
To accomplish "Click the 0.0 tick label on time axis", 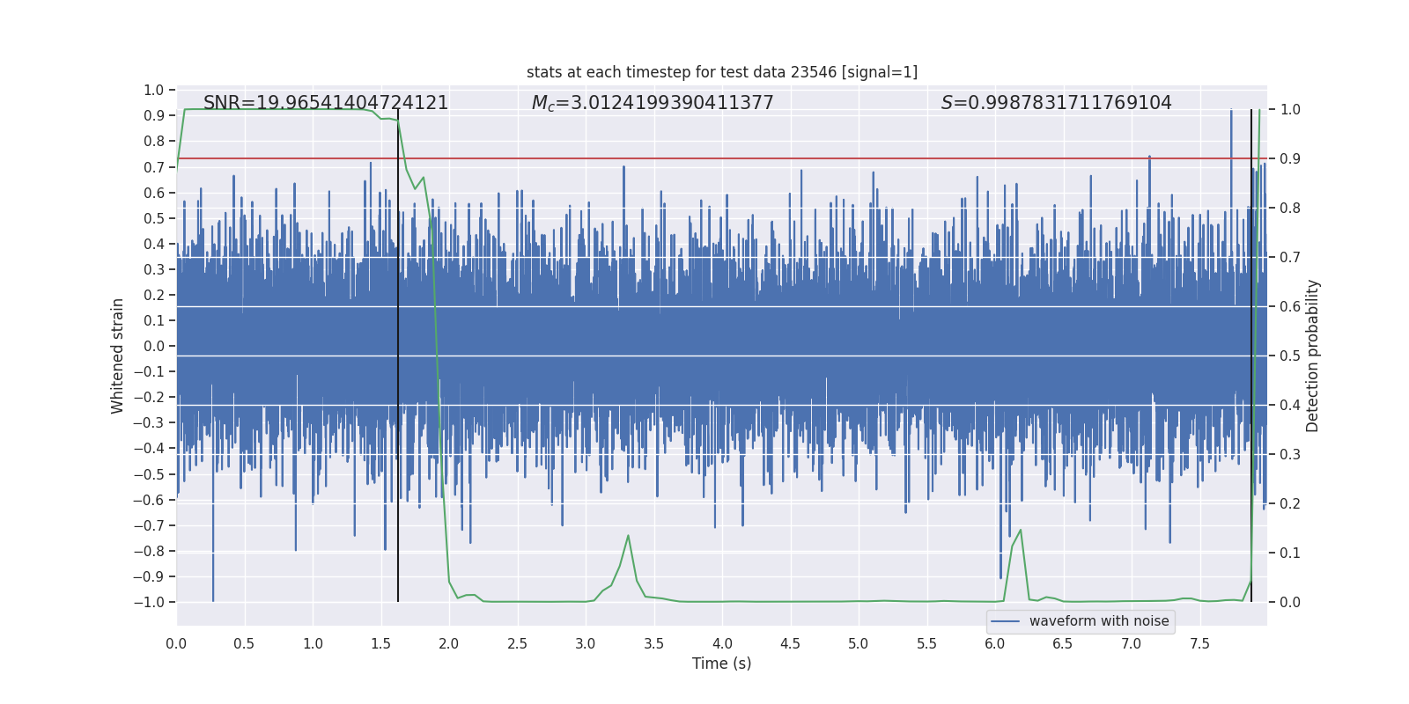I will [176, 643].
